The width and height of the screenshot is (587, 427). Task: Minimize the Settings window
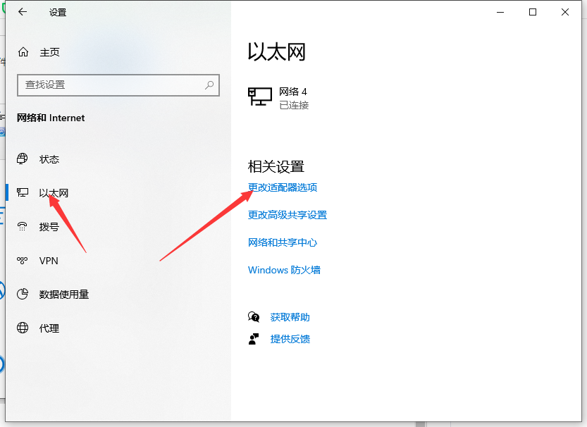[x=500, y=12]
